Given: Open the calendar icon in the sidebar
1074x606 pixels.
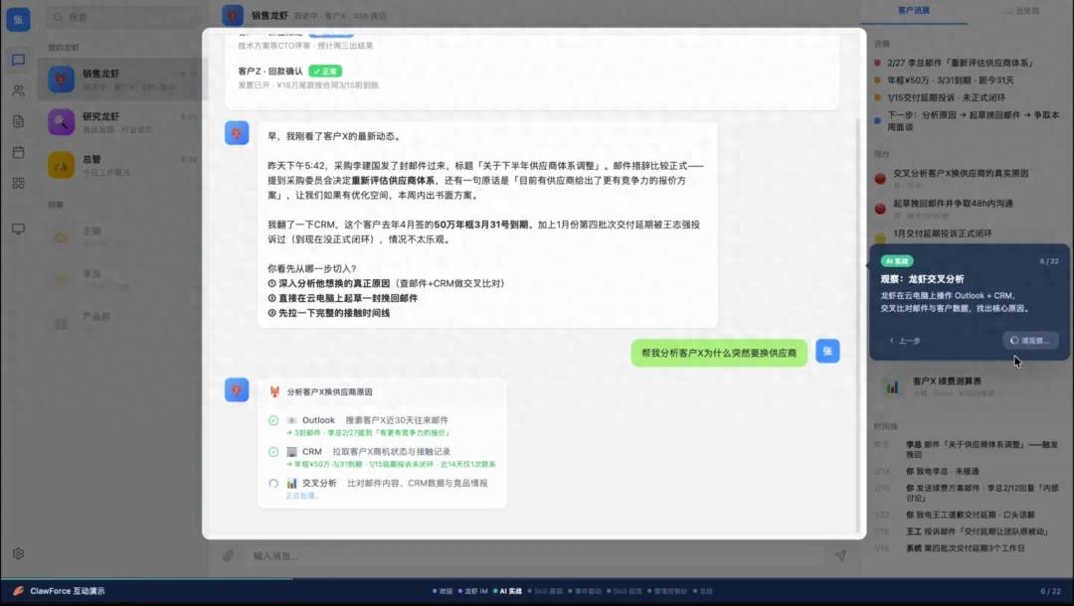Looking at the screenshot, I should pos(18,151).
